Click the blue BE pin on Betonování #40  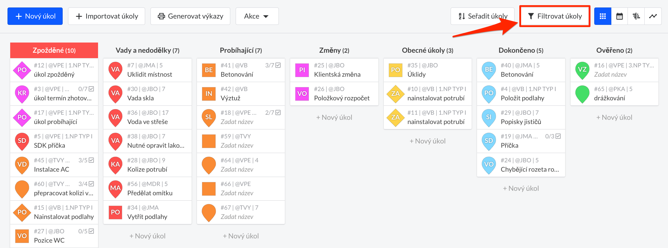tap(488, 70)
